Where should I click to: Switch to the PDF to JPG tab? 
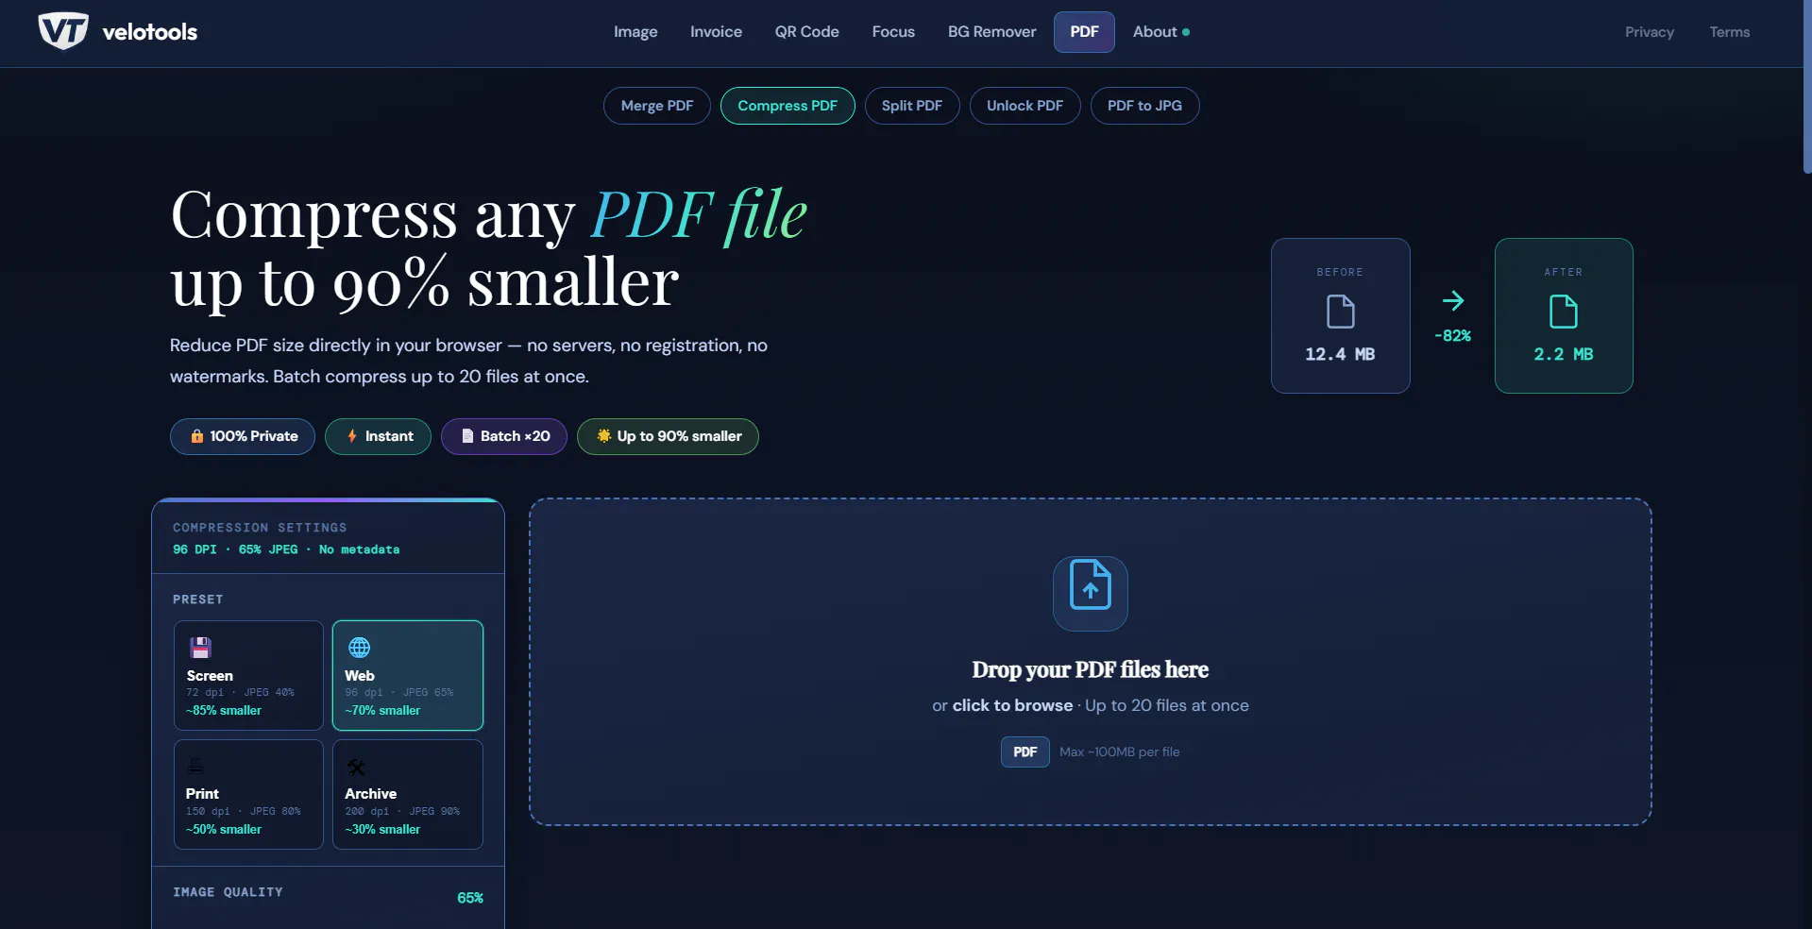[1144, 106]
